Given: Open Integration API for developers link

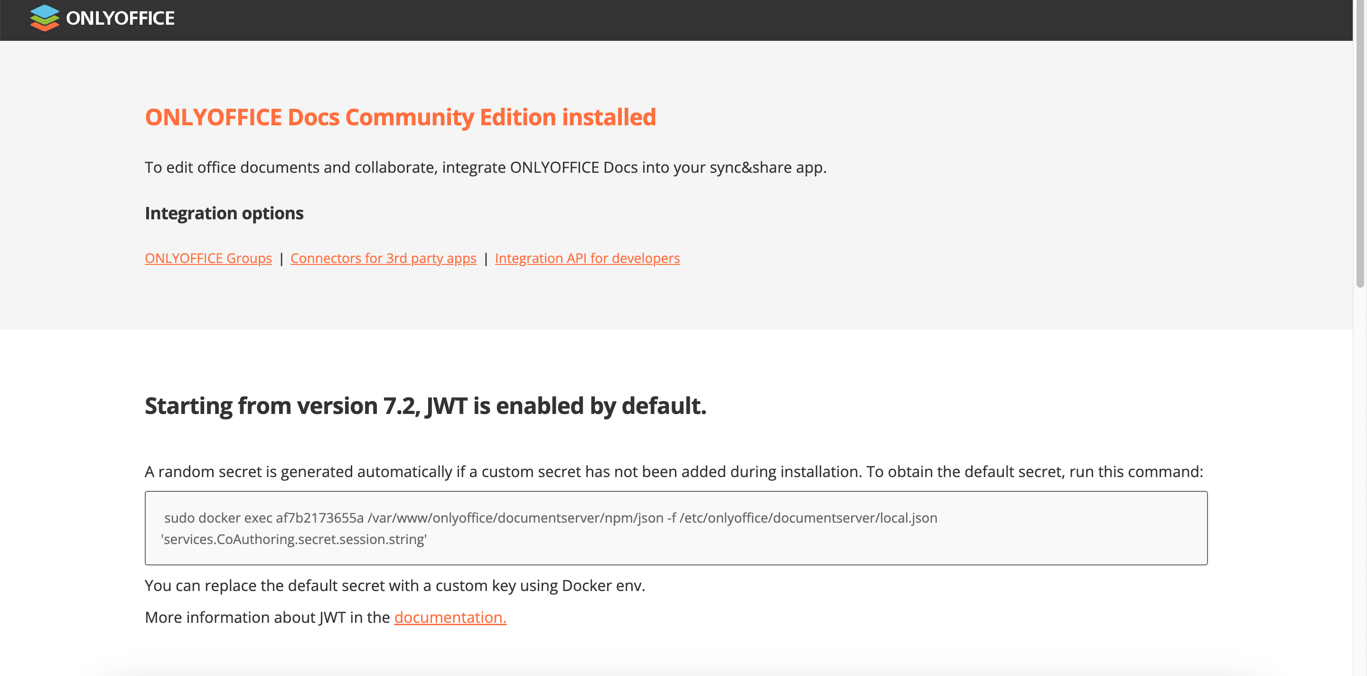Looking at the screenshot, I should tap(587, 258).
